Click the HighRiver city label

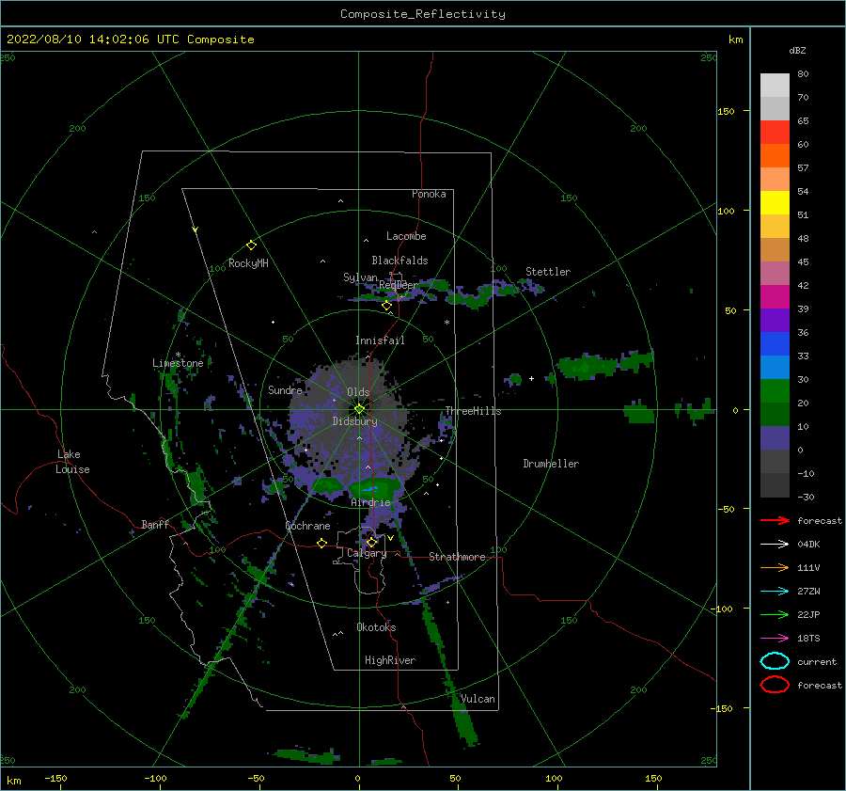pyautogui.click(x=390, y=660)
